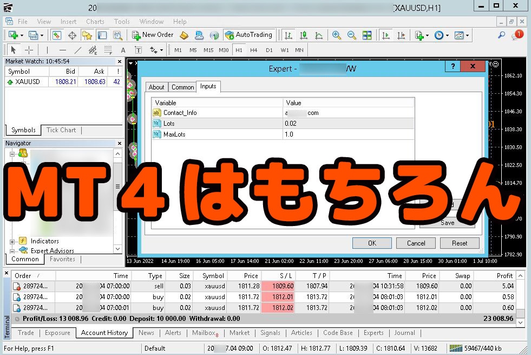Open the Tools menu
Viewport: 531px width, 355px height.
[x=122, y=22]
